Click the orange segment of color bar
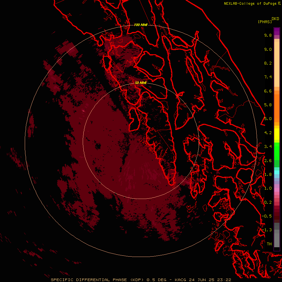Viewport: 282px width, 282px height. point(277,108)
